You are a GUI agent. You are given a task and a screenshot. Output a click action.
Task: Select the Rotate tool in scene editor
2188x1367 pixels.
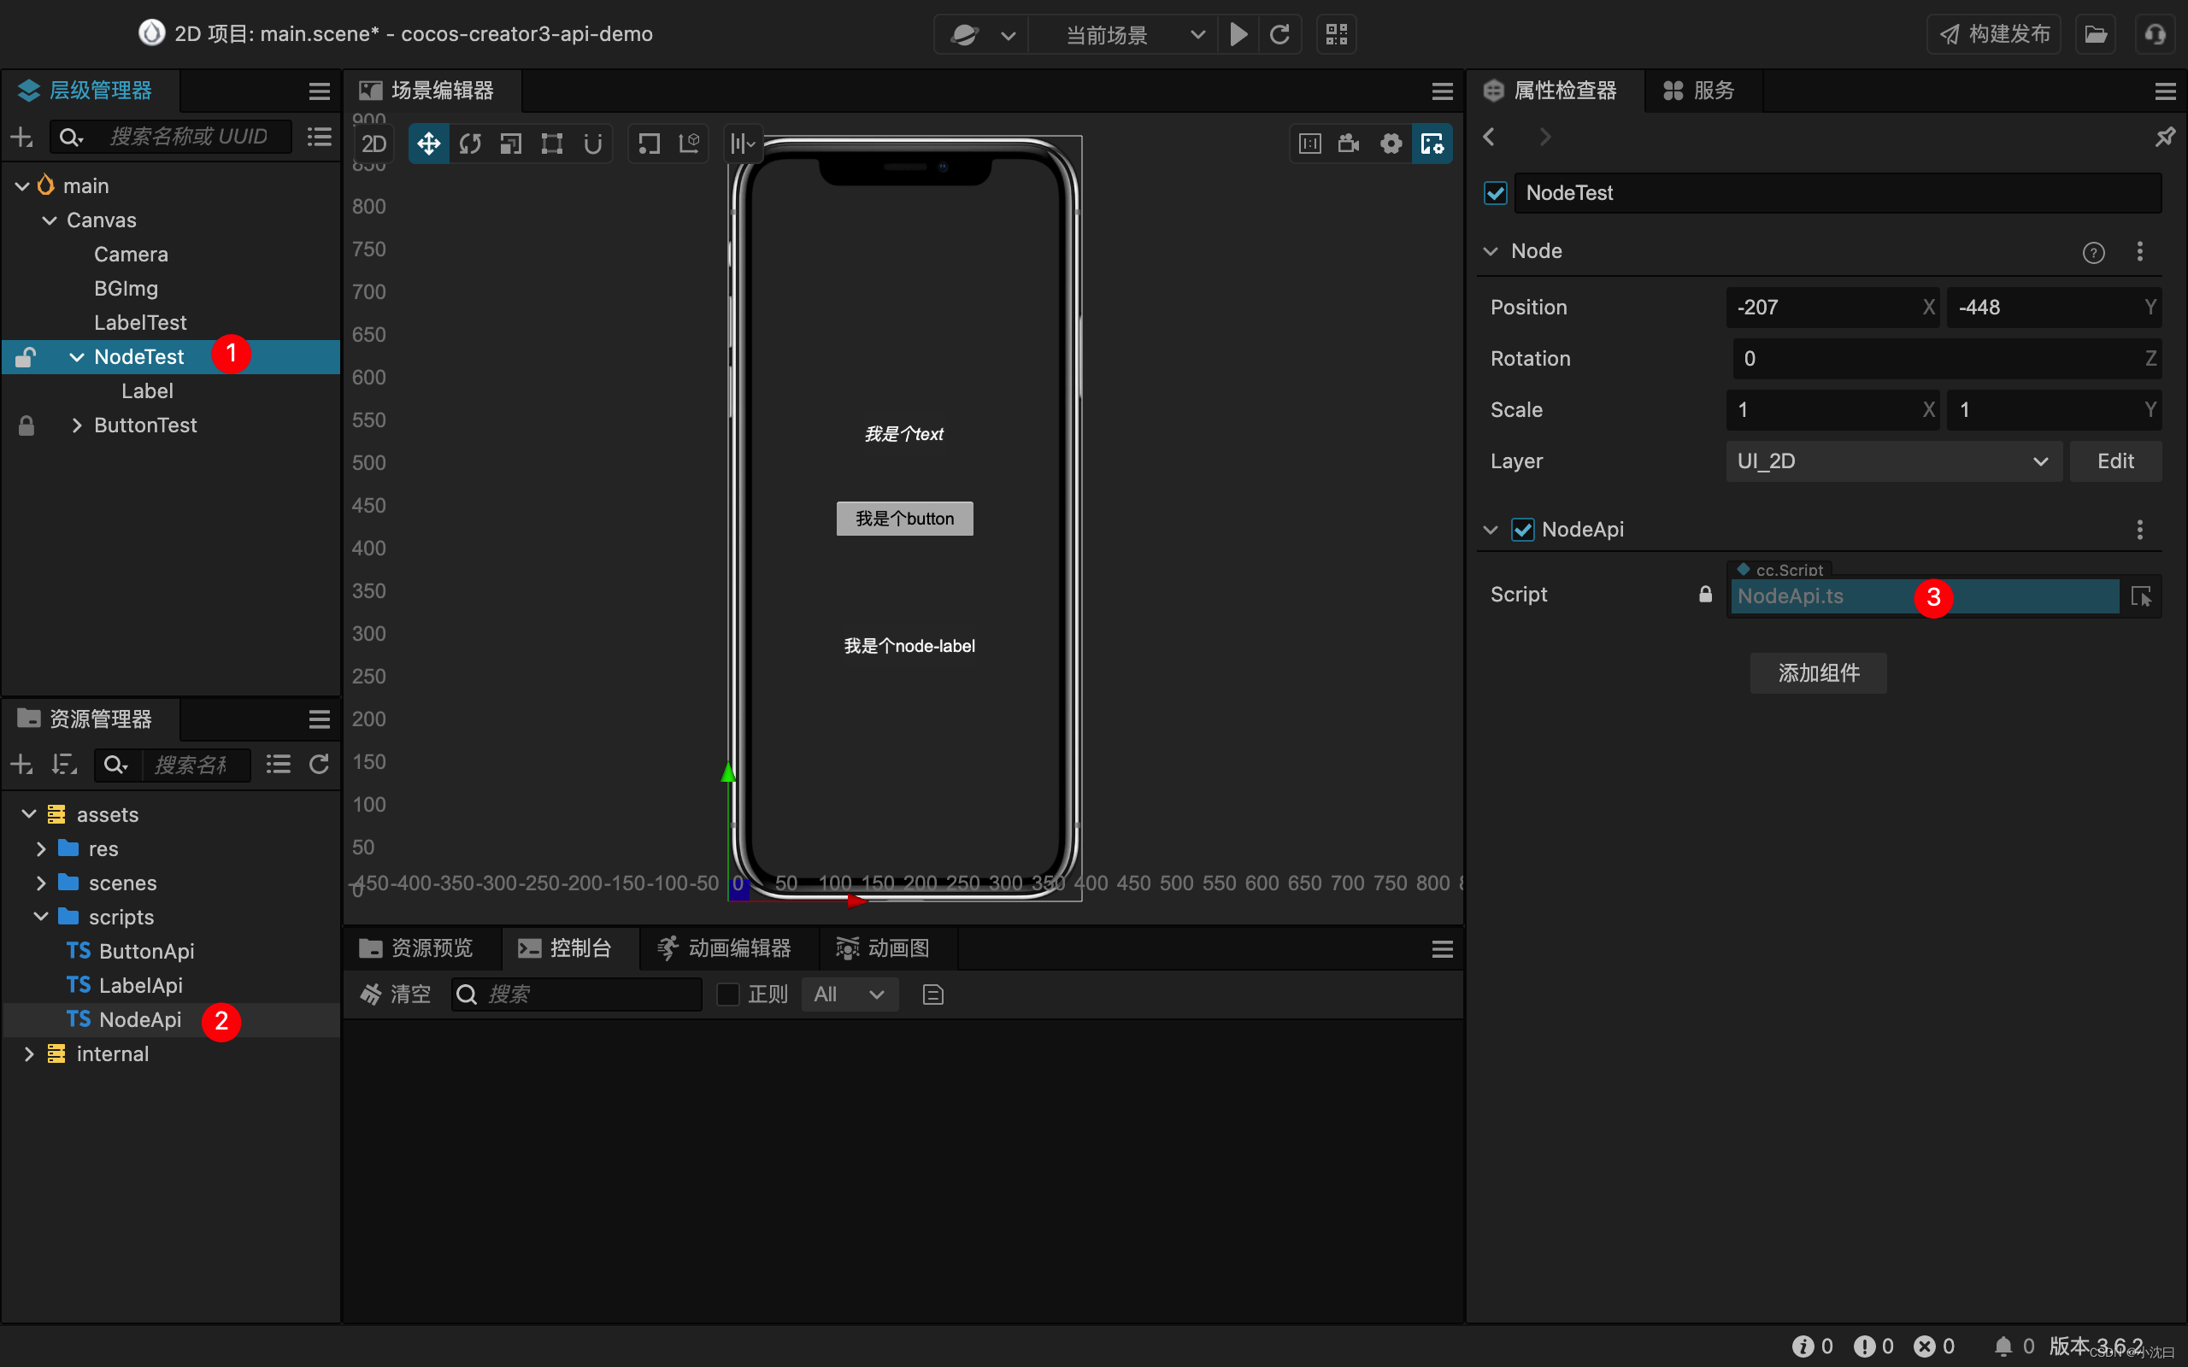click(x=470, y=143)
